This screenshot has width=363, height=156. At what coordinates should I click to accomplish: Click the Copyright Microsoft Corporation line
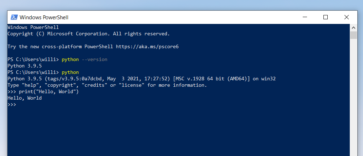click(89, 34)
